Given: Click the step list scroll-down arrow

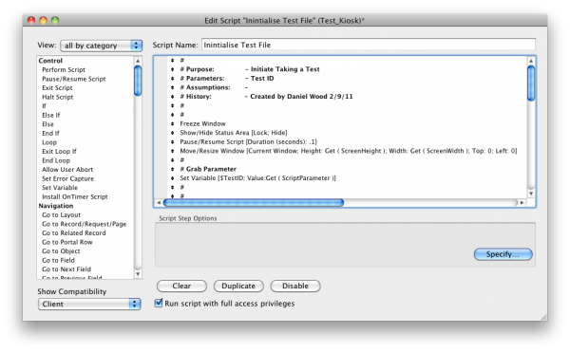Looking at the screenshot, I should pyautogui.click(x=138, y=274).
